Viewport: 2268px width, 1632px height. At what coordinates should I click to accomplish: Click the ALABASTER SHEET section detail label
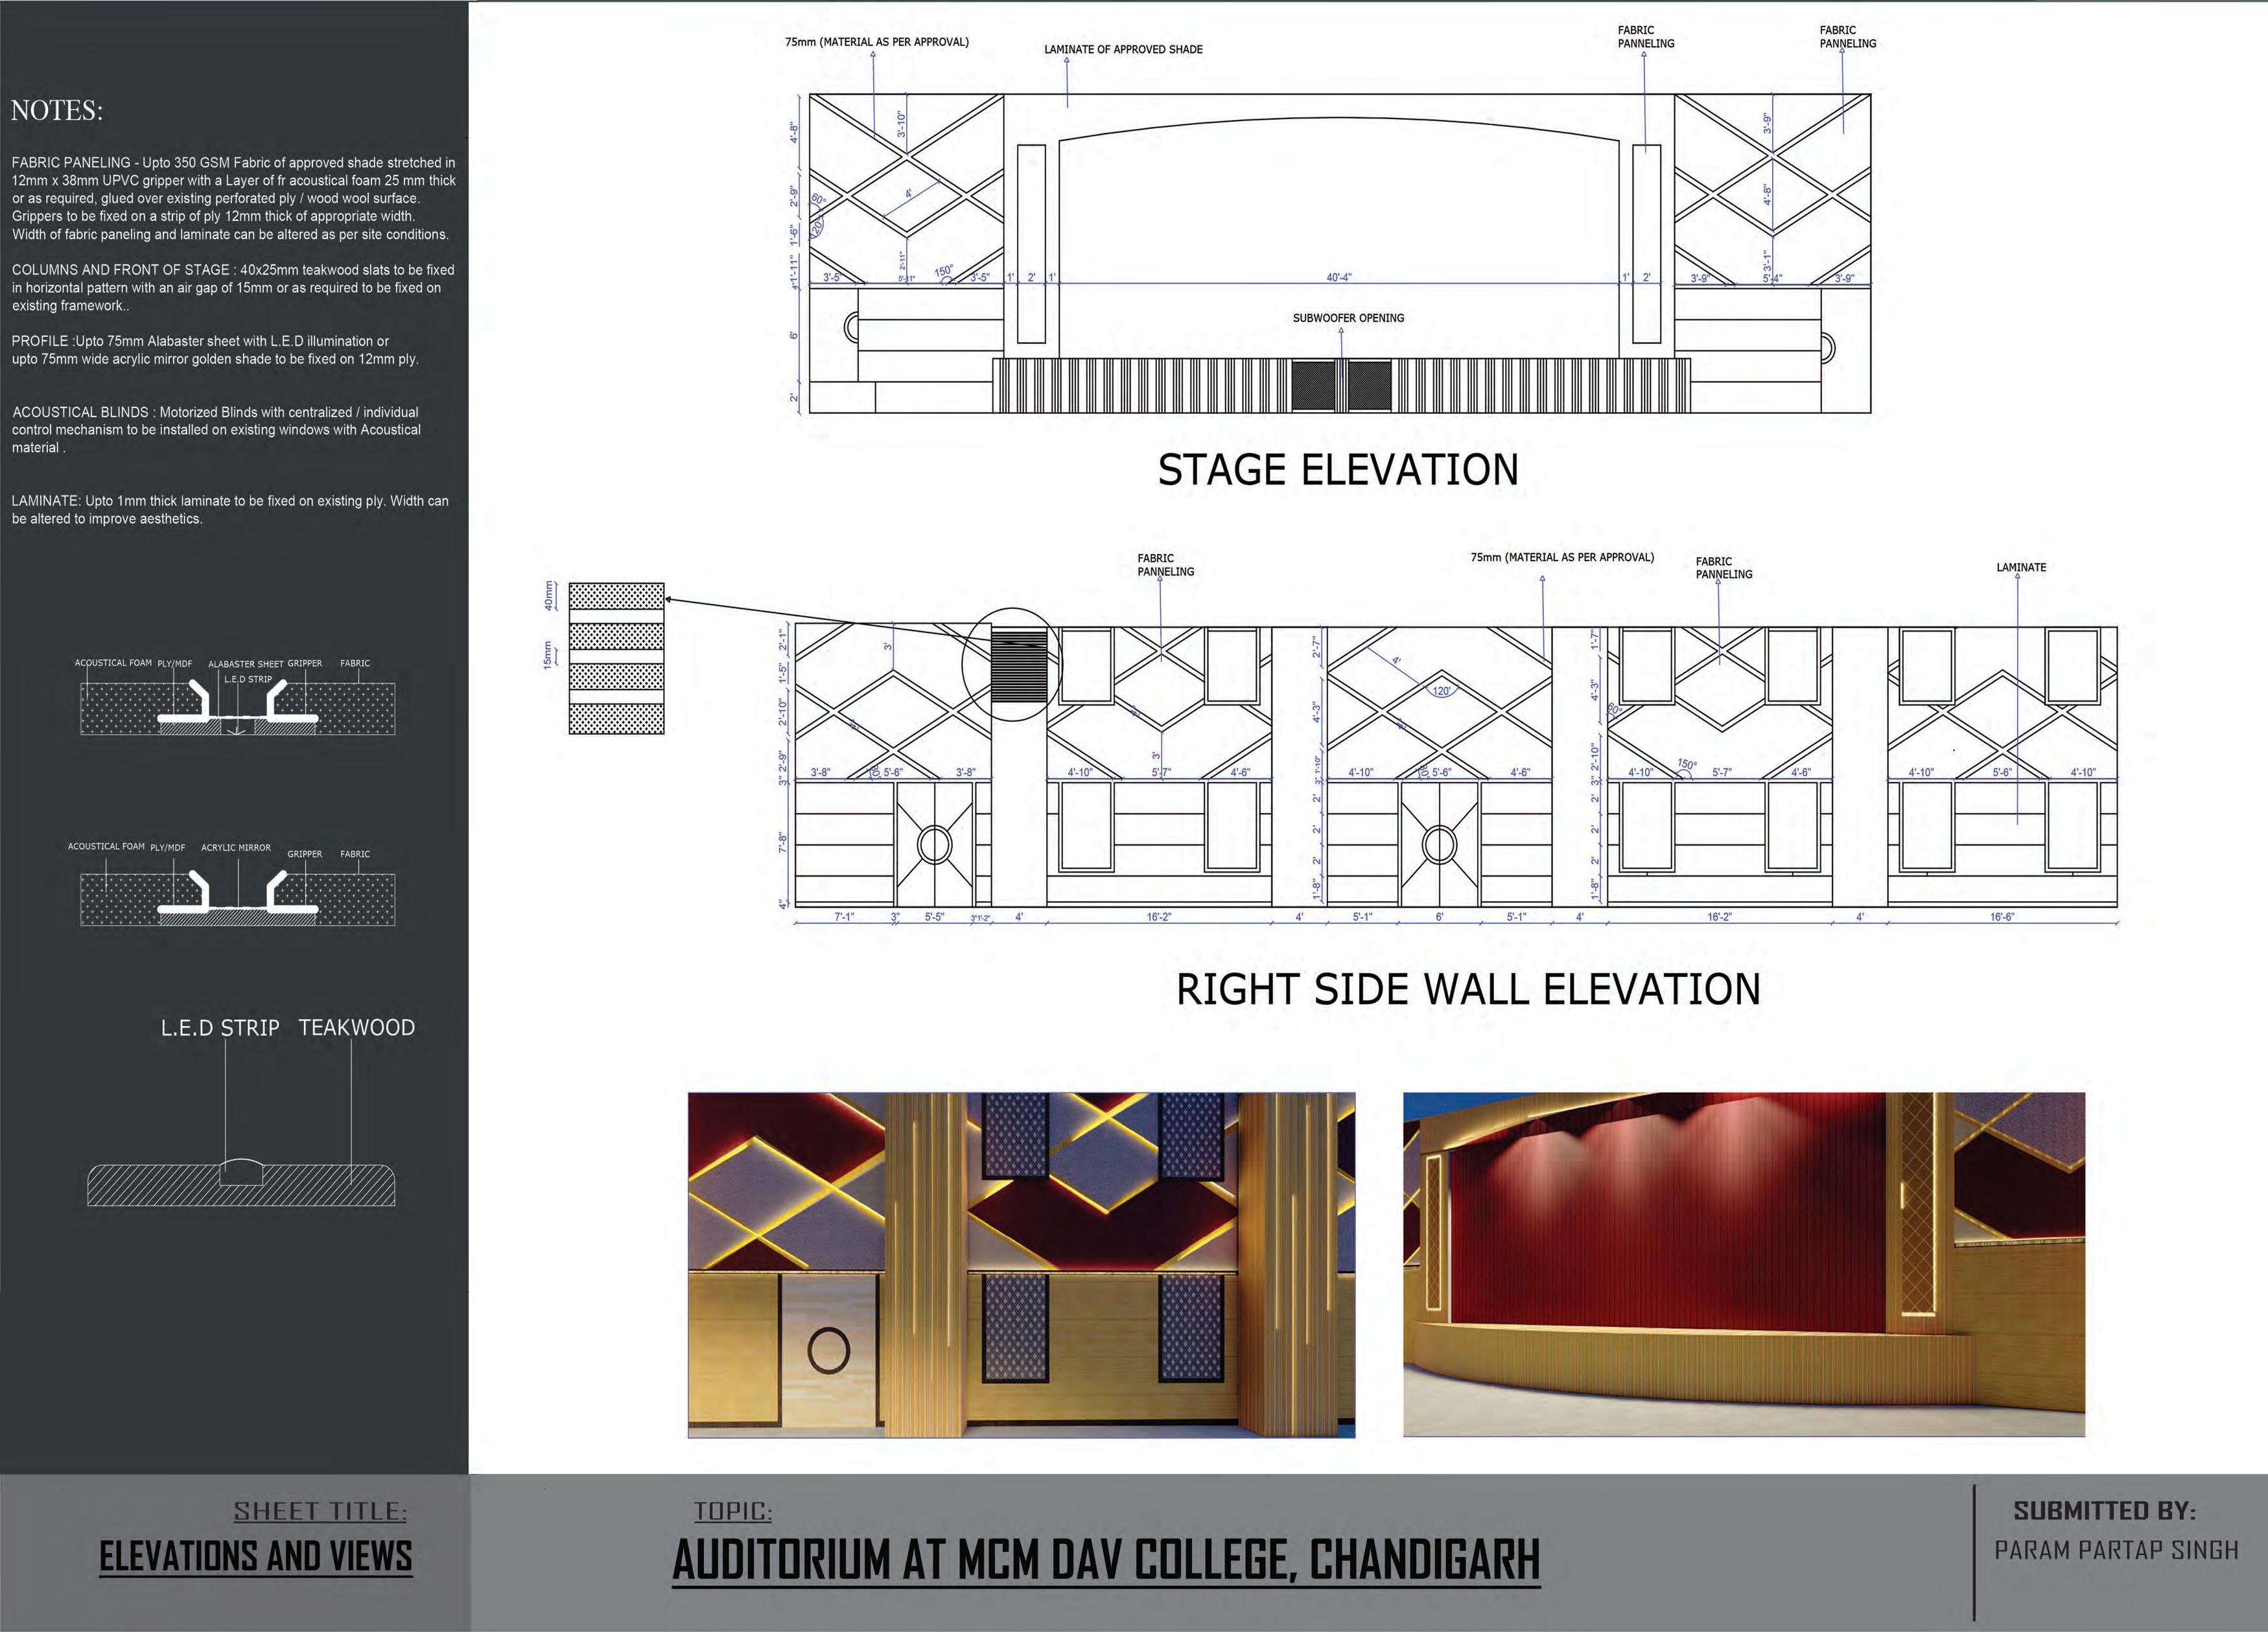(x=246, y=663)
